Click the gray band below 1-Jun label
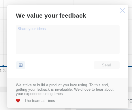The image size is (132, 110). coord(3,90)
